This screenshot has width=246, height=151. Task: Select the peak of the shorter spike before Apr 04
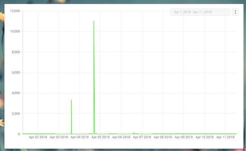click(71, 100)
